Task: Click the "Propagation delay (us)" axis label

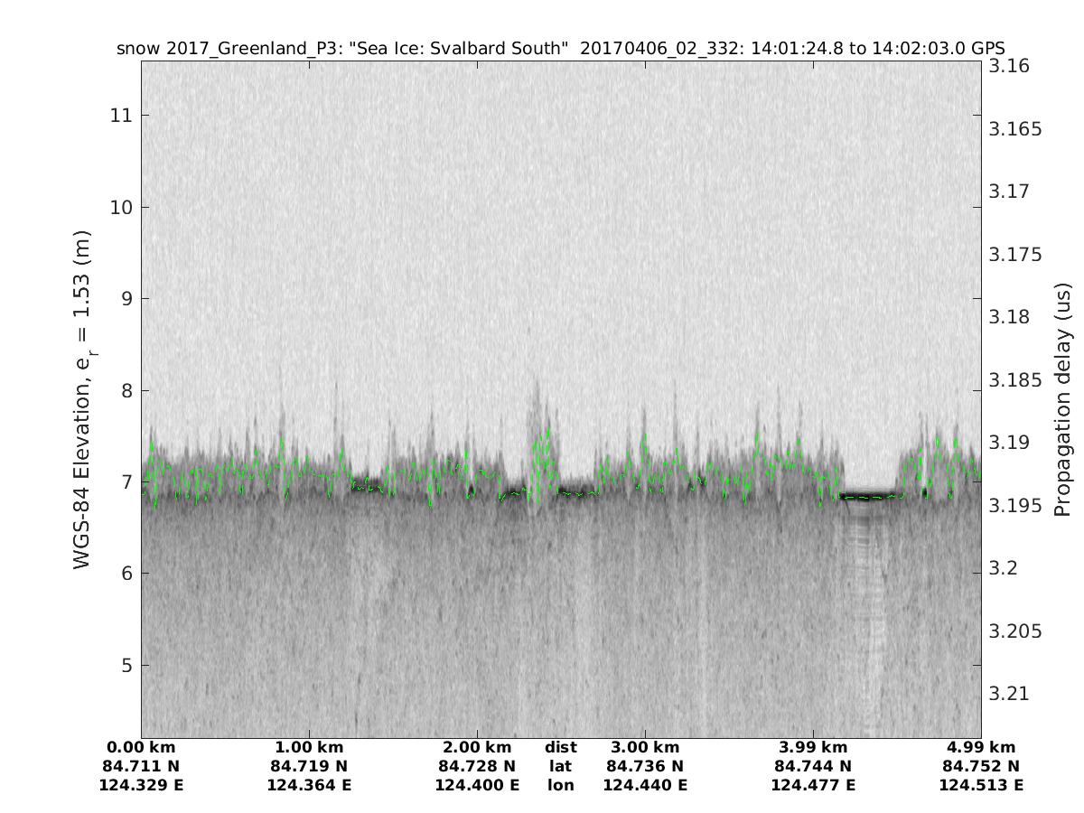Action: coord(1061,398)
